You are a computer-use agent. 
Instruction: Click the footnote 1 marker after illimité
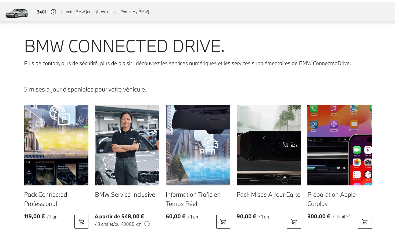coord(349,215)
